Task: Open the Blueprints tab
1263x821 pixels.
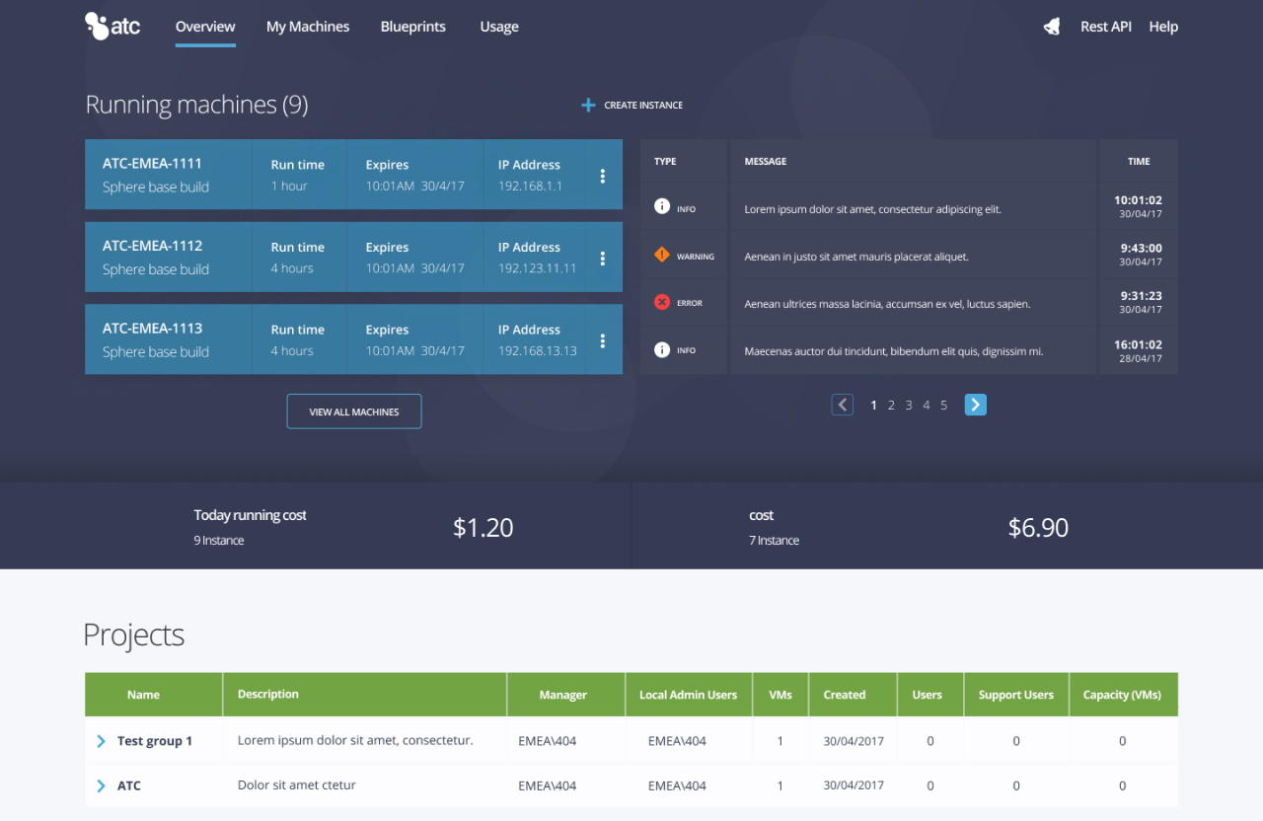Action: (x=412, y=27)
